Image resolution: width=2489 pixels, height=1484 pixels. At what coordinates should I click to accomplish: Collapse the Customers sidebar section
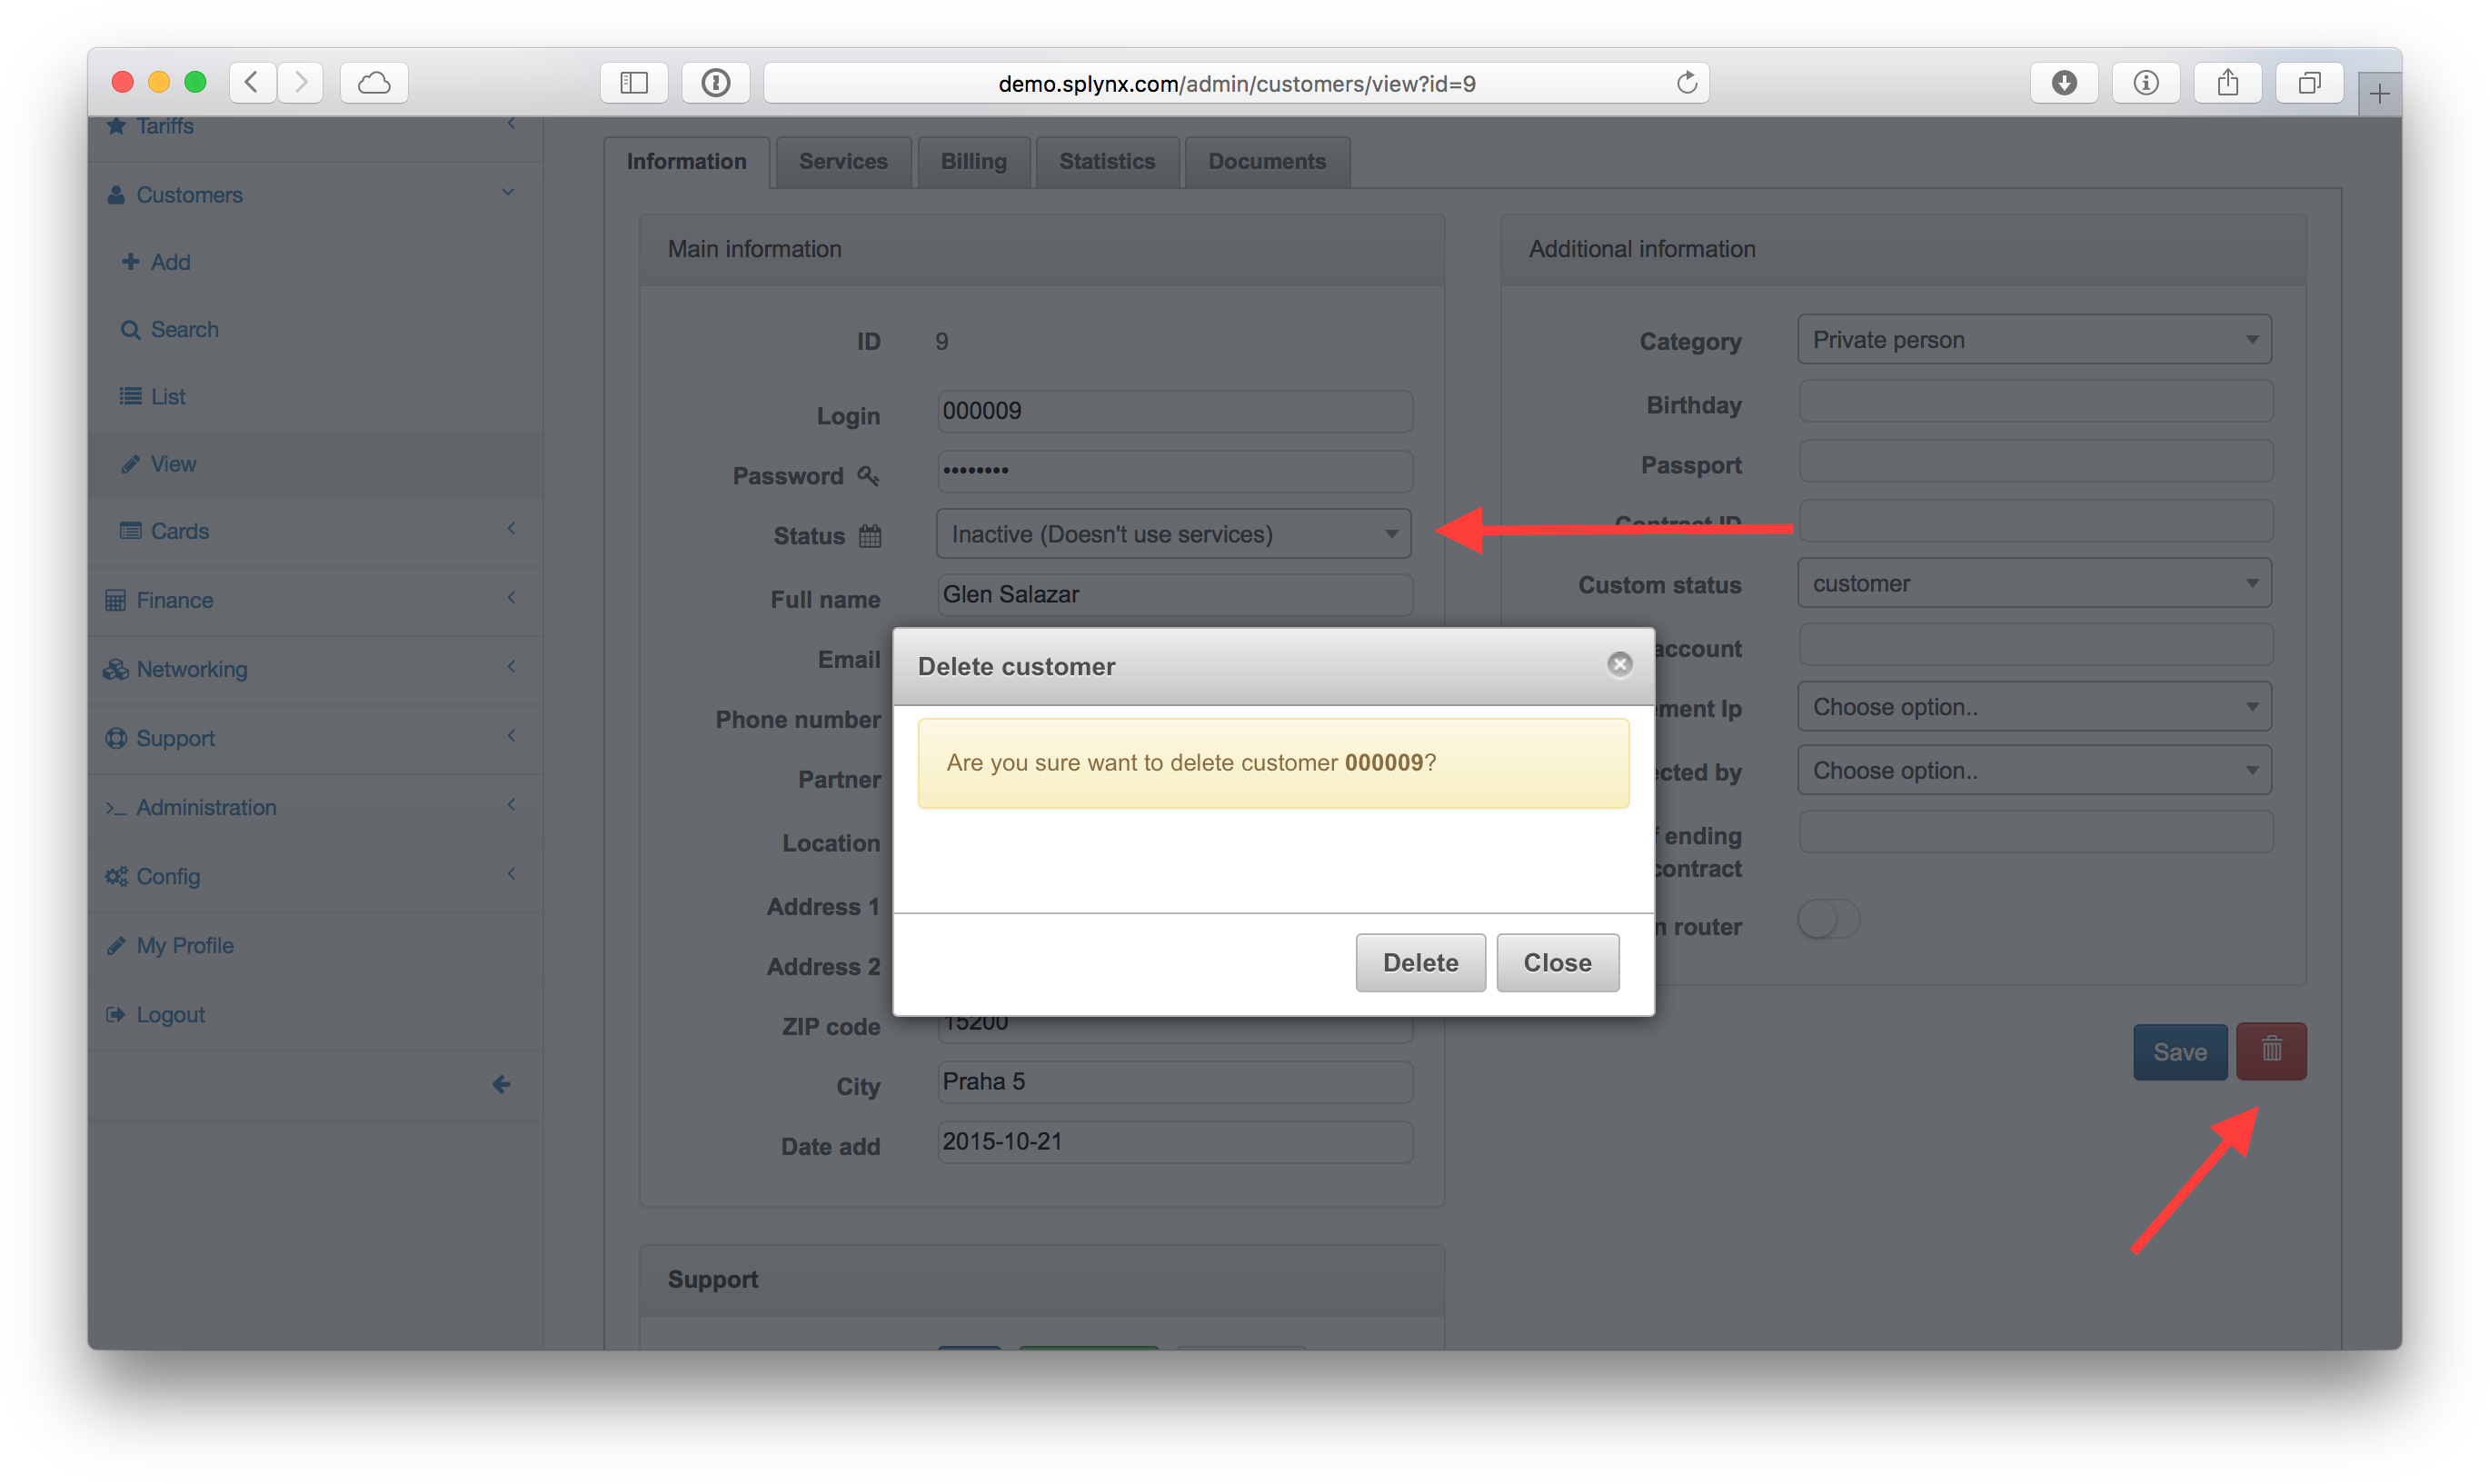pyautogui.click(x=509, y=192)
